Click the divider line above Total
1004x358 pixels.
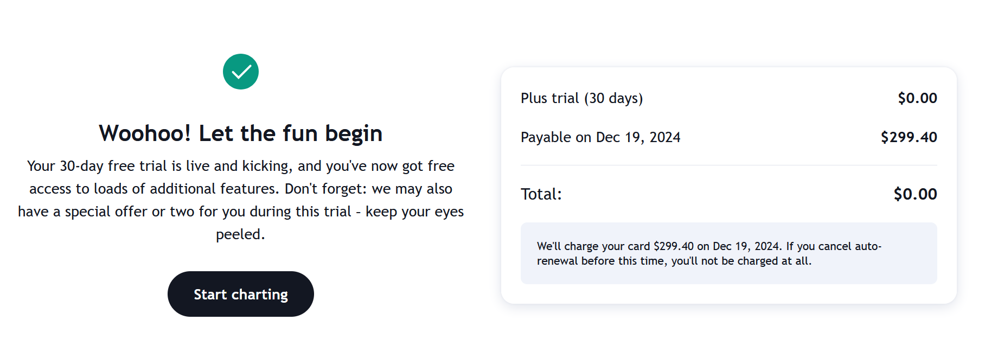[x=728, y=165]
